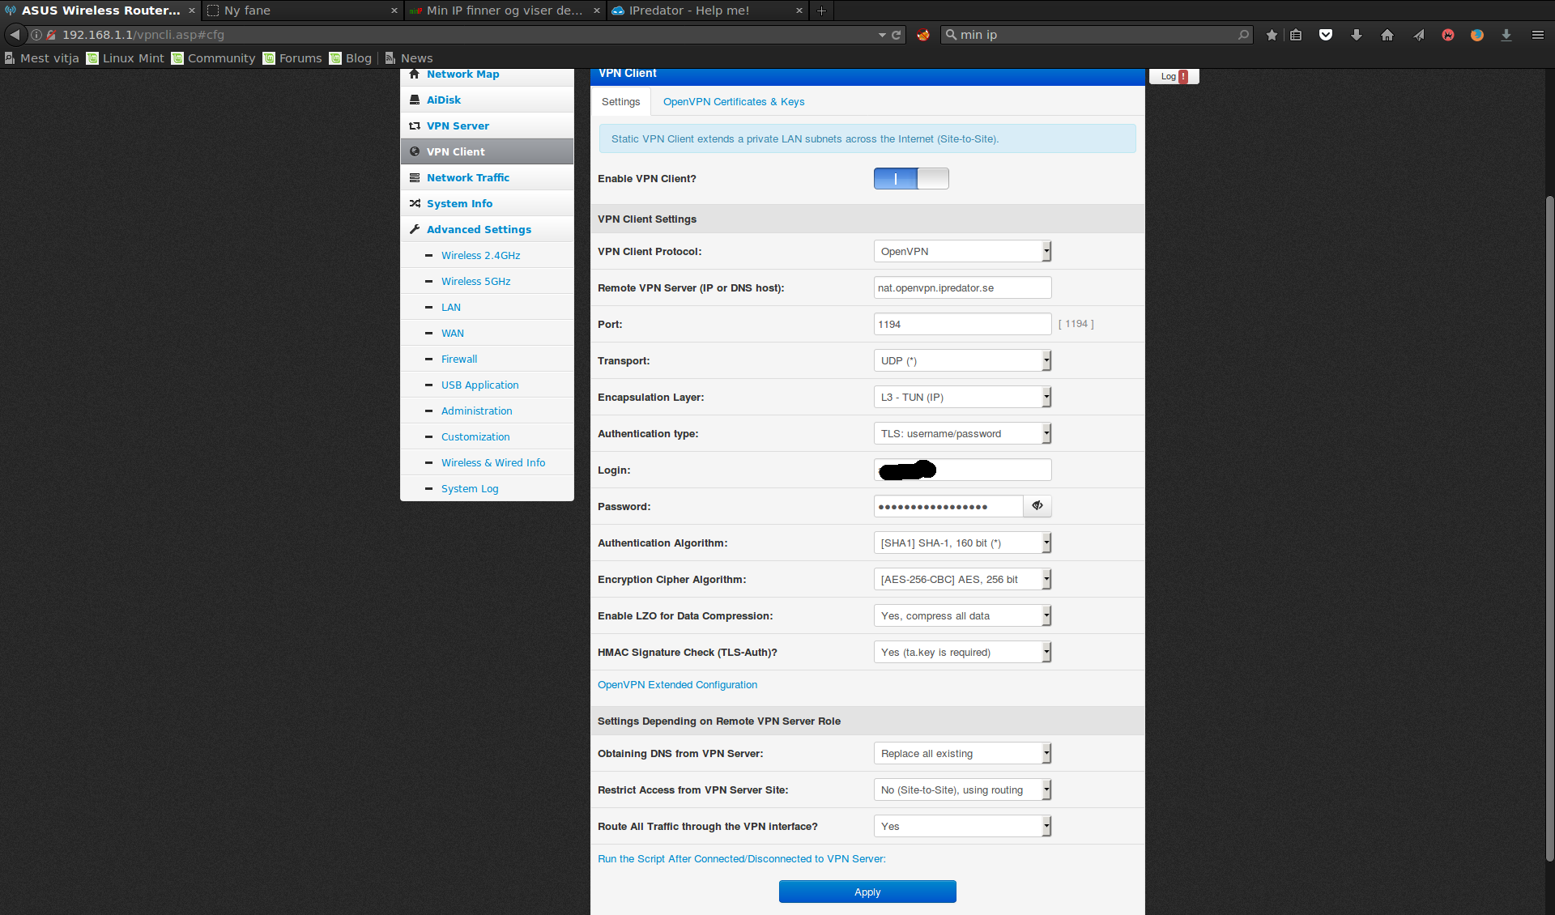Click the bookmark star icon
The width and height of the screenshot is (1555, 915).
1272,35
